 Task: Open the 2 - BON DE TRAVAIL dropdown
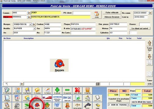pyautogui.click(x=128, y=105)
